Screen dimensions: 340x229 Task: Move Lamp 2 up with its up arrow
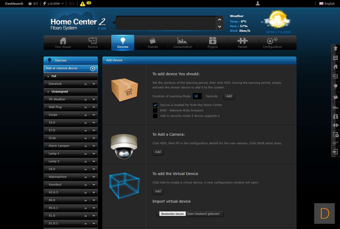[86, 161]
